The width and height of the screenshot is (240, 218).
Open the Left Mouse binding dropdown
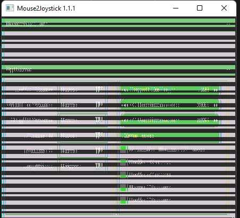point(83,89)
